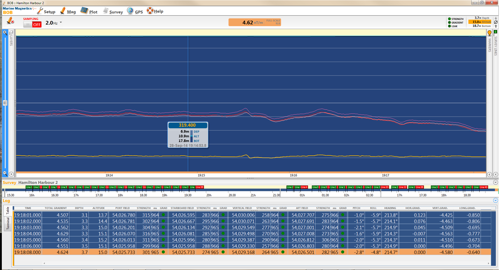Viewport: 500px width, 270px height.
Task: Select the highlighted Altitude 15.0m readout
Action: pyautogui.click(x=480, y=22)
